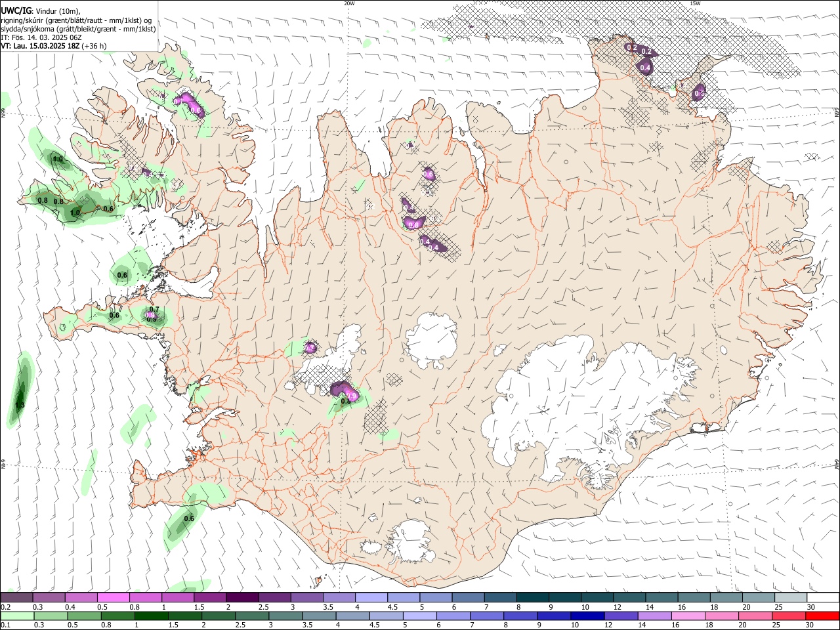Click the 0.7 precipitation value on the map
This screenshot has height=630, width=840.
[x=154, y=309]
